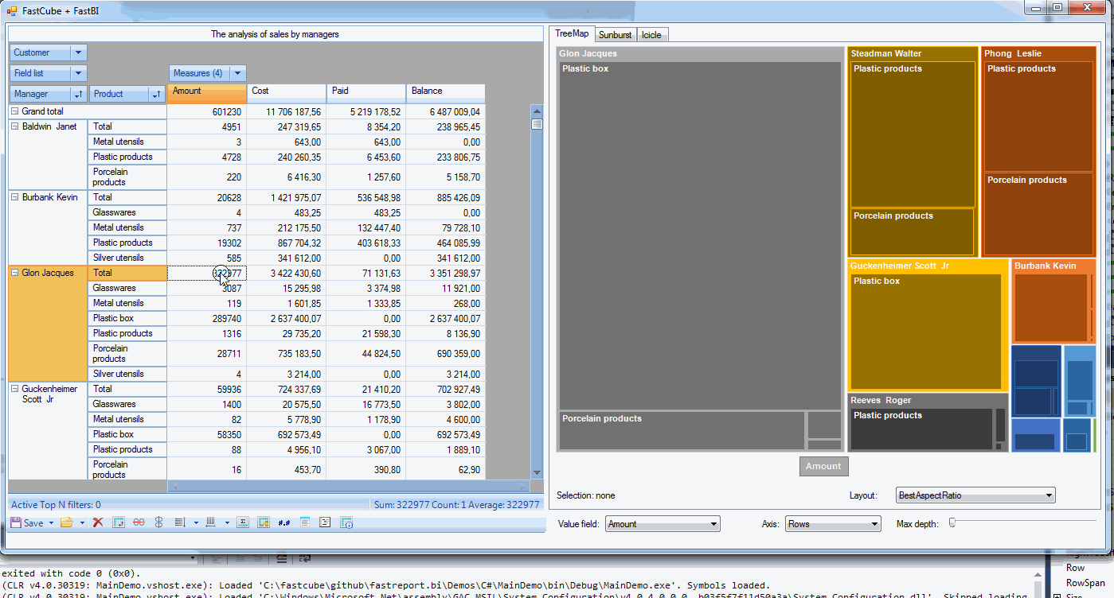This screenshot has height=598, width=1114.
Task: Select Glon Jacques Plastic box treemap tile
Action: pyautogui.click(x=699, y=235)
